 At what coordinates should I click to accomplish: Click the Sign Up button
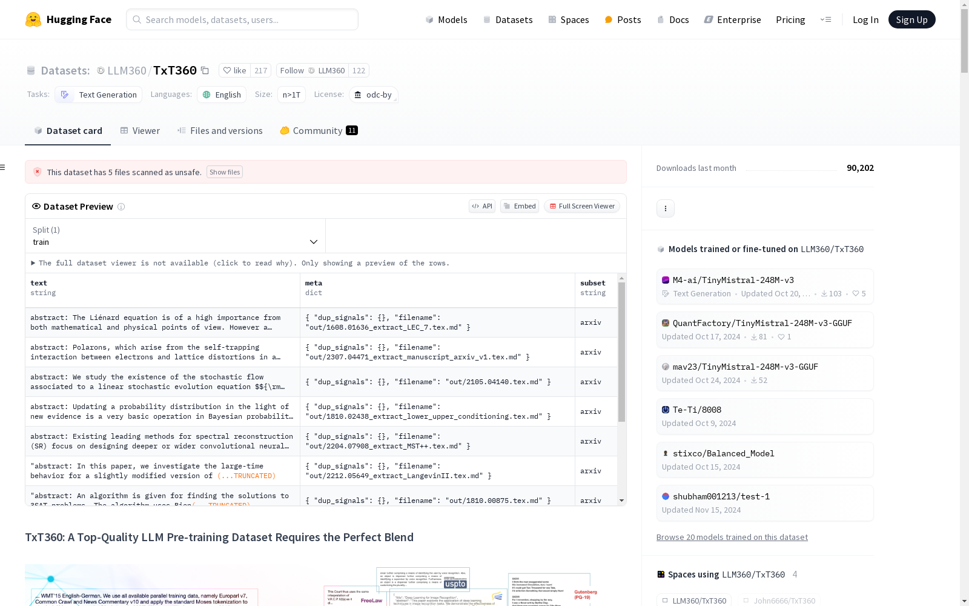(x=911, y=19)
